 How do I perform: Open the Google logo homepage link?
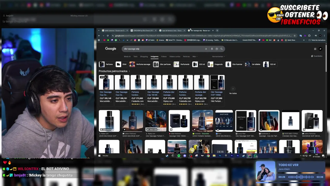click(x=111, y=49)
